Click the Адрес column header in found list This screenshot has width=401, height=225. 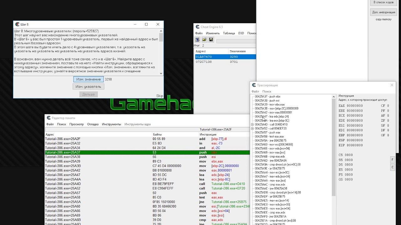pyautogui.click(x=212, y=51)
